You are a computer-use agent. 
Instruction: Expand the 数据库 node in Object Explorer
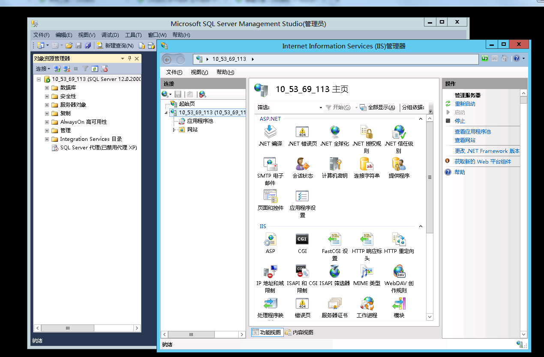pyautogui.click(x=47, y=88)
